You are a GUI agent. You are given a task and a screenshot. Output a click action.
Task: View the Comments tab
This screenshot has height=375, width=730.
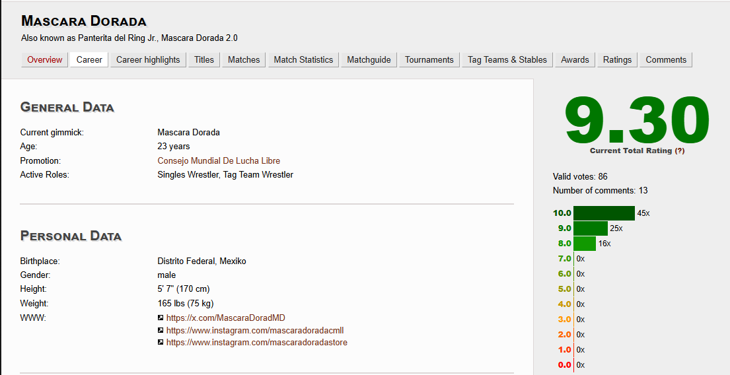pos(666,59)
